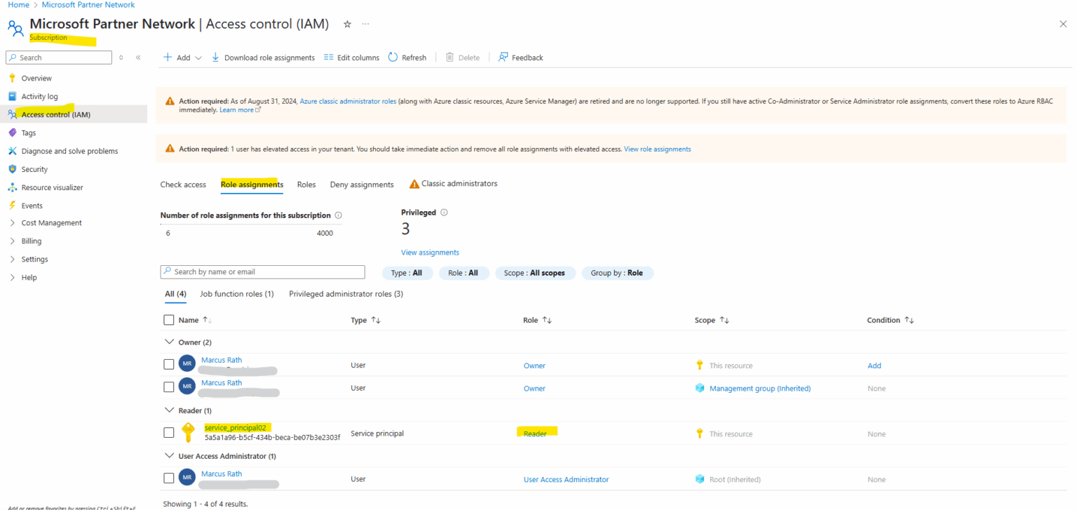1077x510 pixels.
Task: Click the View assignments link under Privileged
Action: coord(430,252)
